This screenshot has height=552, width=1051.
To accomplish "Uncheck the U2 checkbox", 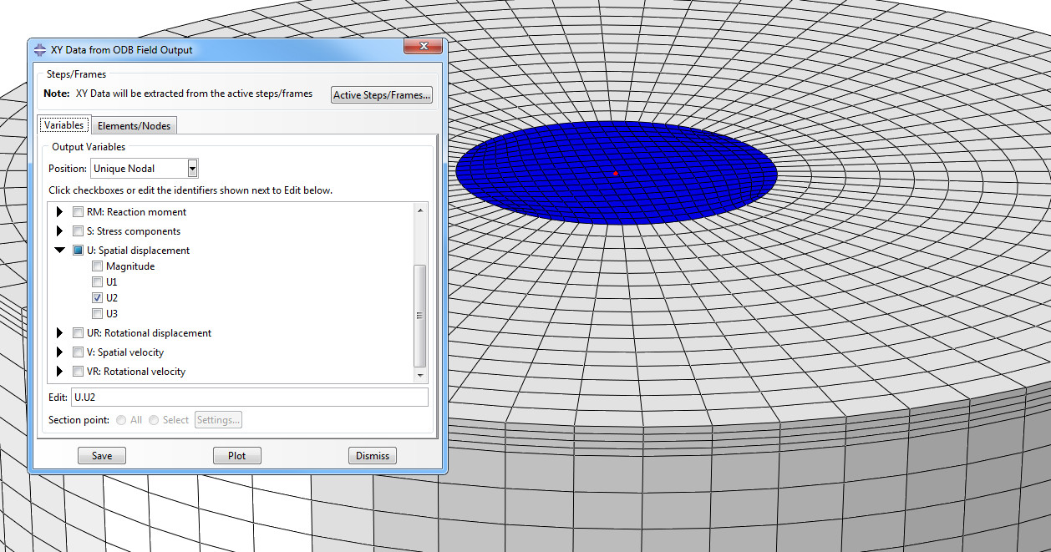I will click(x=98, y=298).
